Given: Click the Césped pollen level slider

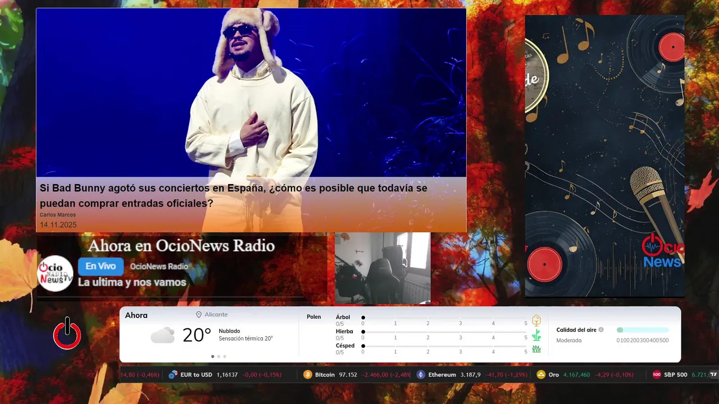Looking at the screenshot, I should pyautogui.click(x=444, y=346).
